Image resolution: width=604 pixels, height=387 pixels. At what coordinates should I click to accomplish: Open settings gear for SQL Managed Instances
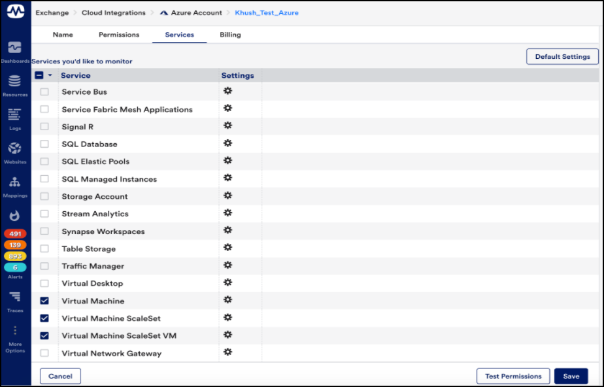227,178
